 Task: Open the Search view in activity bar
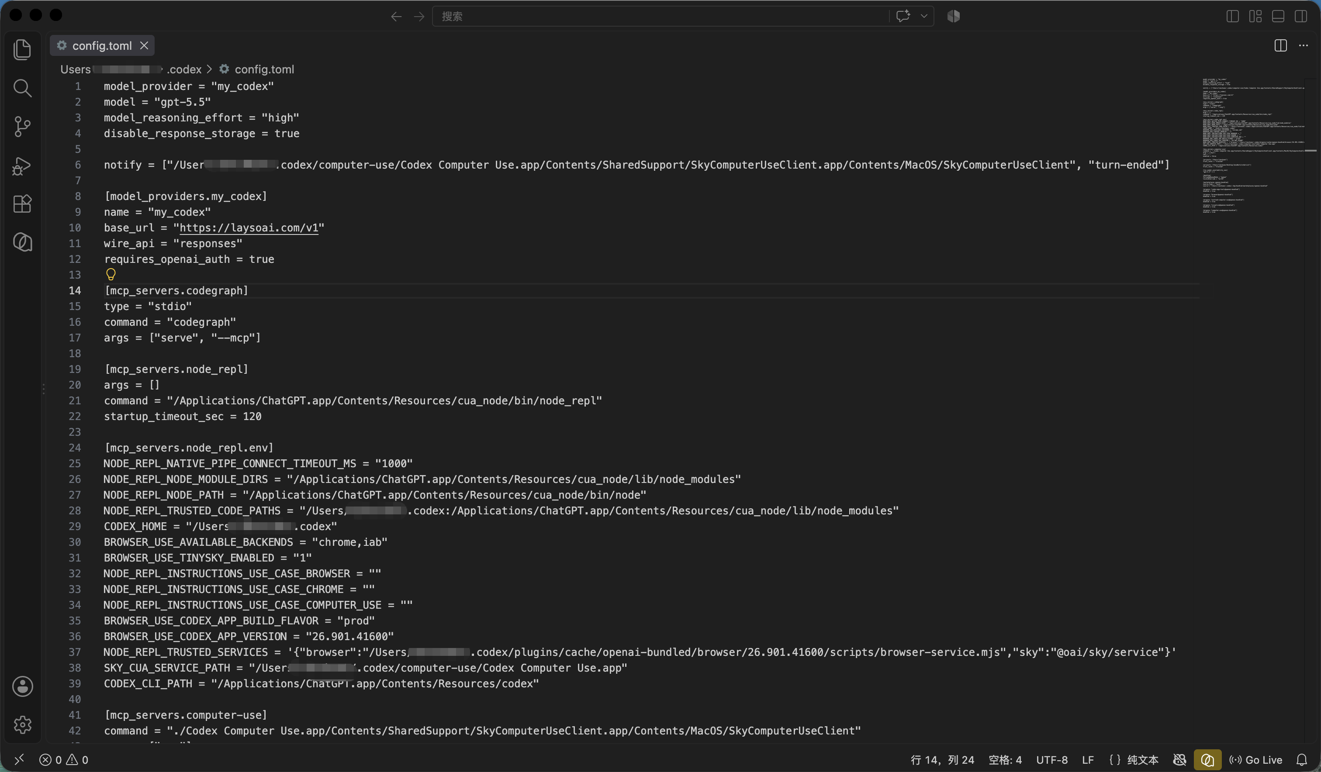click(22, 88)
